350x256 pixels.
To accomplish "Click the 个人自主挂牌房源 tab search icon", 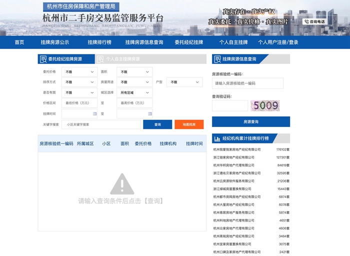I will 100,59.
